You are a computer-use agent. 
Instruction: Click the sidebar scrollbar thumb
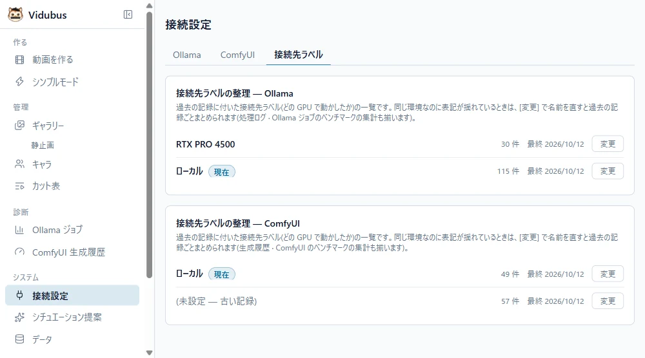[x=150, y=145]
